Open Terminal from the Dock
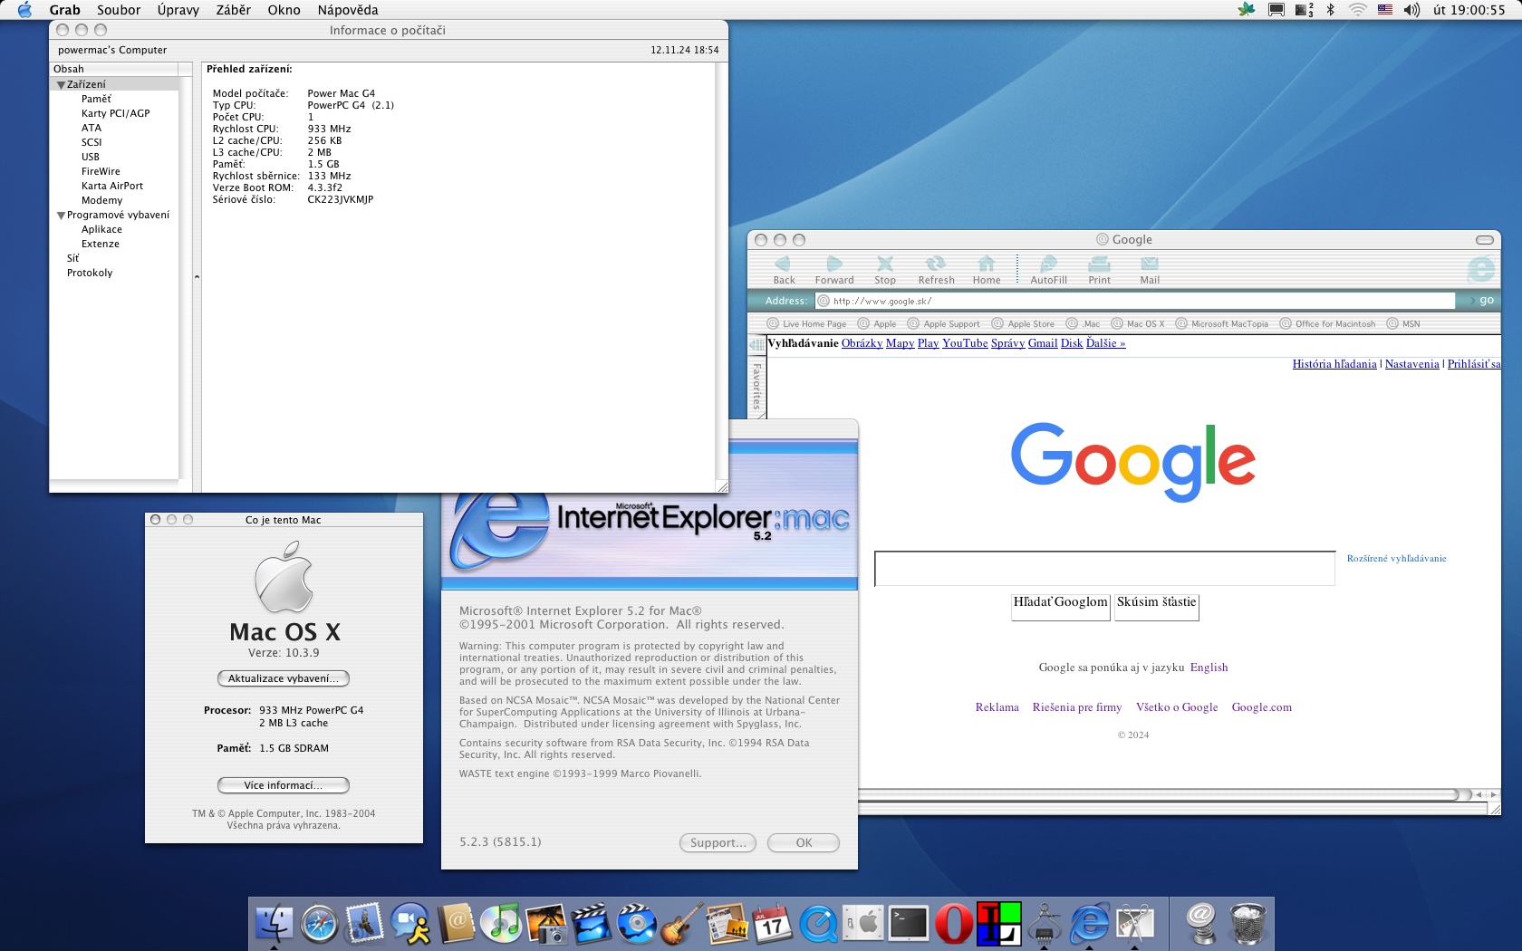This screenshot has height=951, width=1522. [x=909, y=924]
